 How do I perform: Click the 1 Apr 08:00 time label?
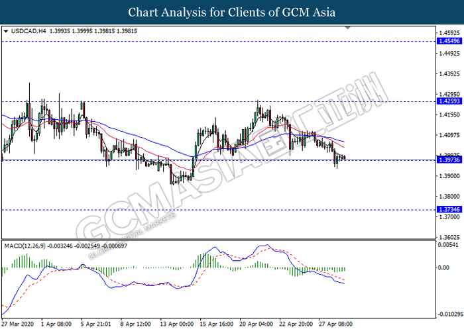point(56,324)
